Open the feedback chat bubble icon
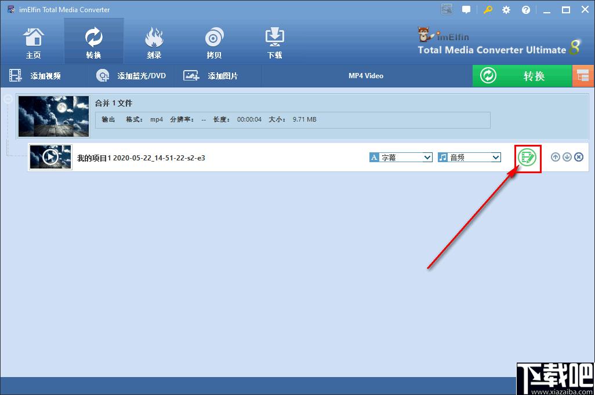The width and height of the screenshot is (595, 395). tap(466, 10)
